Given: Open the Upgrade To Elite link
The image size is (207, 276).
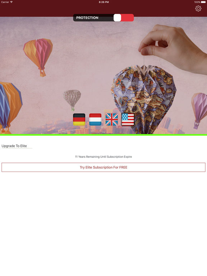Looking at the screenshot, I should 14,146.
